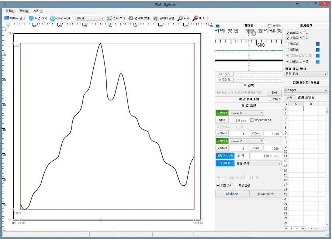The image size is (332, 239).
Task: Go to previous sheet in grid navigation
Action: pos(291,228)
